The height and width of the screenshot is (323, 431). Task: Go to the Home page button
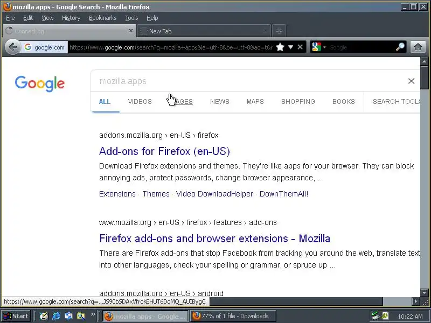(x=418, y=47)
